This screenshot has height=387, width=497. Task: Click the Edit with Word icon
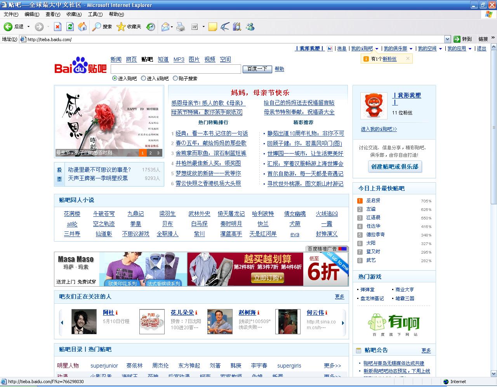click(195, 27)
